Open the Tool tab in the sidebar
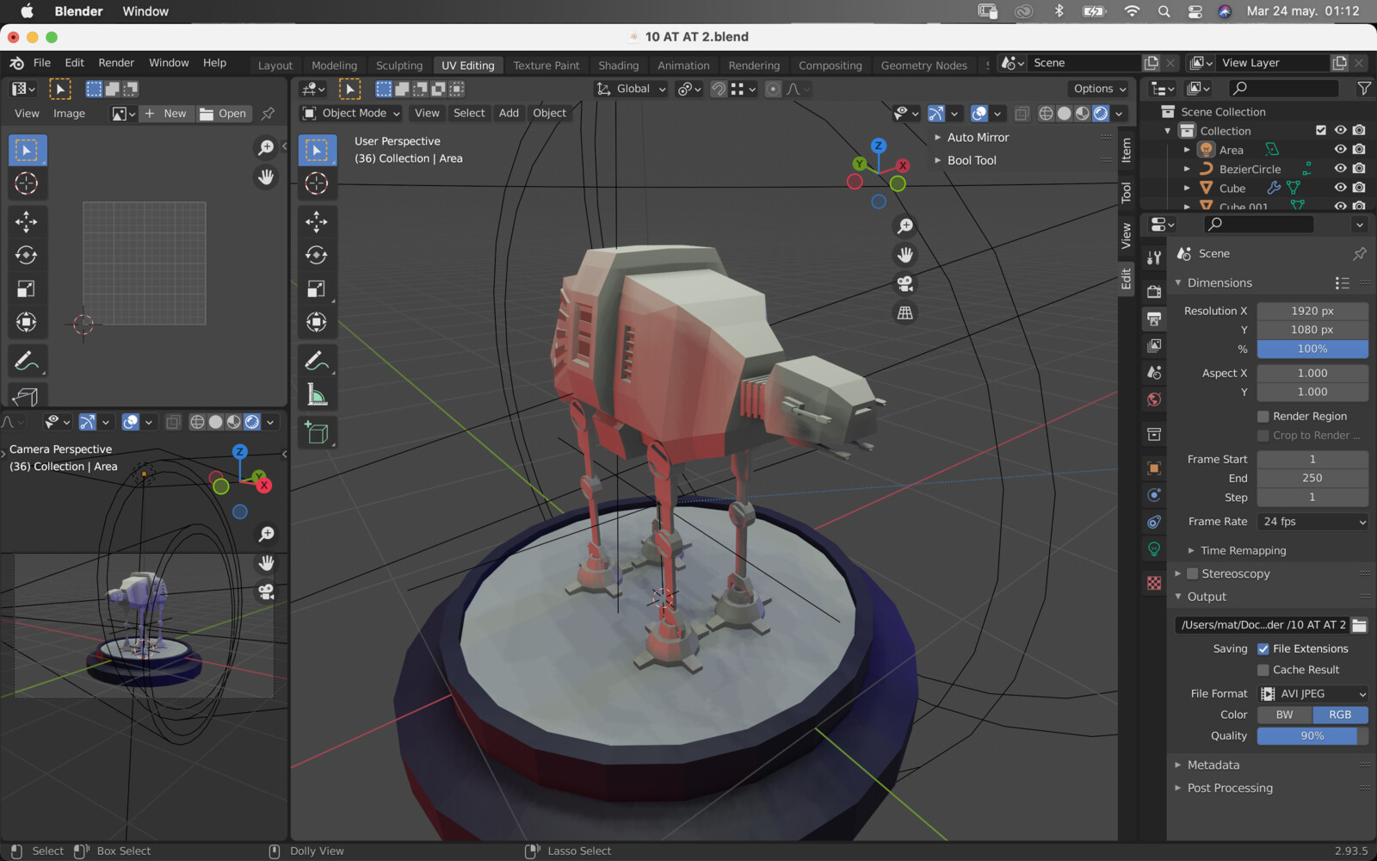The image size is (1377, 861). click(x=1127, y=193)
